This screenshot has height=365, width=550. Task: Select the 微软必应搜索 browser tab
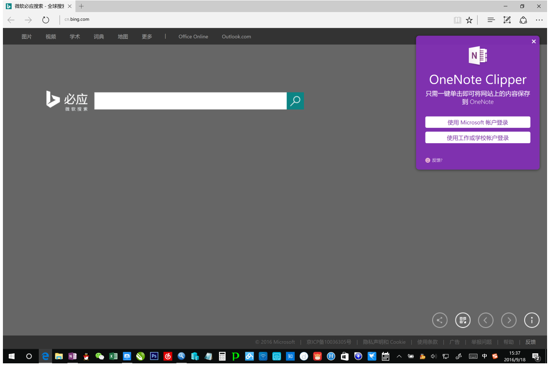[39, 6]
